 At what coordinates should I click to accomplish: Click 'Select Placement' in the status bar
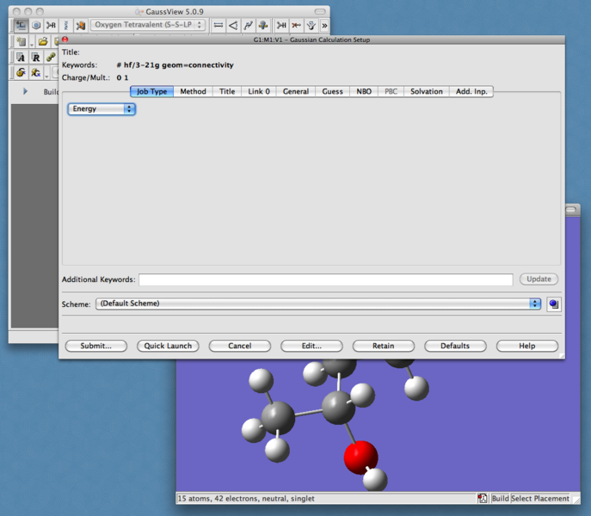tap(539, 498)
